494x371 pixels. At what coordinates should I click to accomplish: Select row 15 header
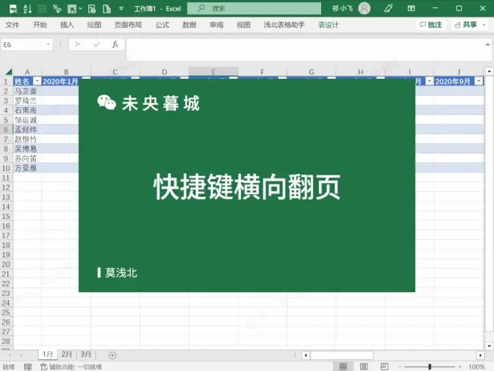(x=6, y=217)
